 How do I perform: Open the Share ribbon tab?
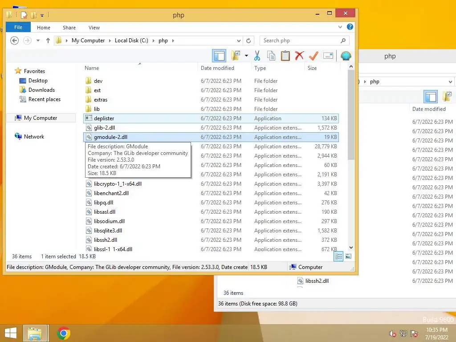click(x=69, y=28)
